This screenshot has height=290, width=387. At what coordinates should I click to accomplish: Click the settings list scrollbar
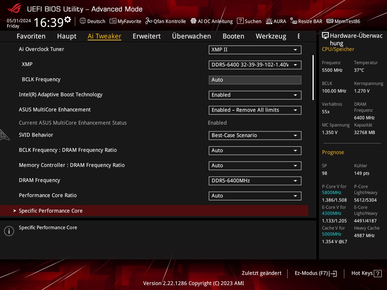(x=313, y=77)
